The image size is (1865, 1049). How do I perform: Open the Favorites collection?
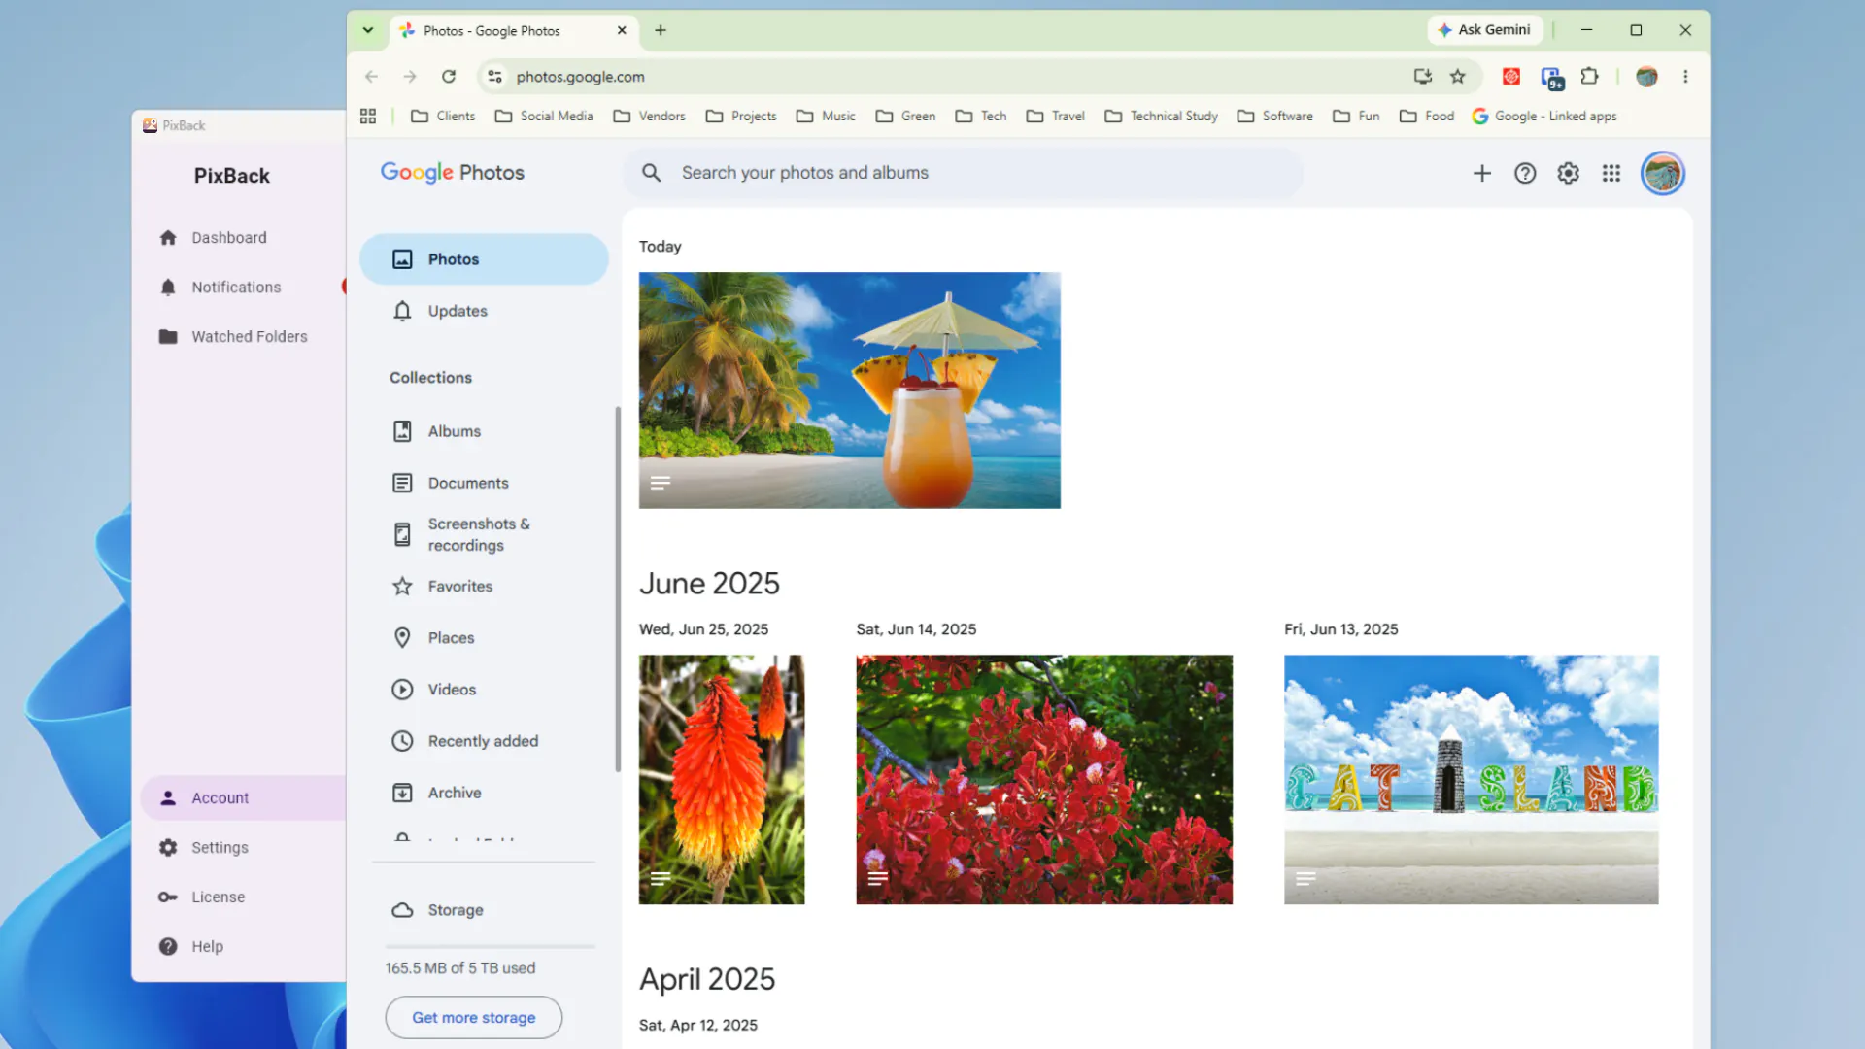click(x=484, y=587)
